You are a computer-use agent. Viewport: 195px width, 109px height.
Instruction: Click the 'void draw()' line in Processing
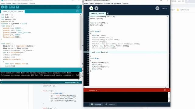click(x=95, y=58)
